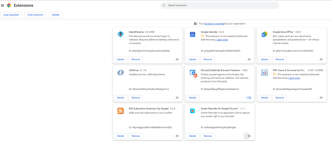Click Pack extension button
Screen dimensions: 332x150
click(35, 15)
